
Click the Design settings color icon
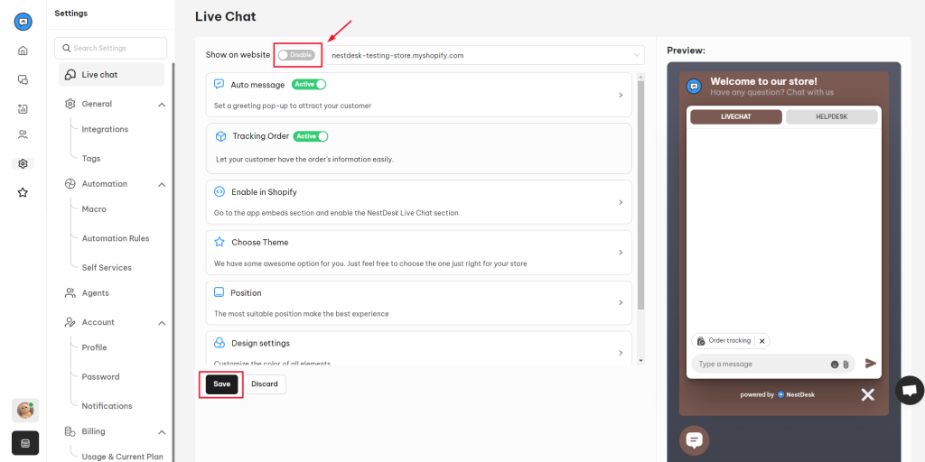219,343
